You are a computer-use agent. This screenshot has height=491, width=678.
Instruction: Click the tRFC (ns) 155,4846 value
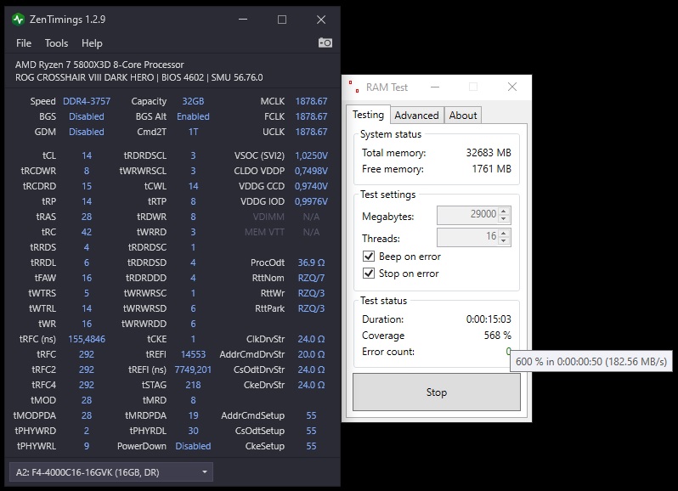[87, 339]
